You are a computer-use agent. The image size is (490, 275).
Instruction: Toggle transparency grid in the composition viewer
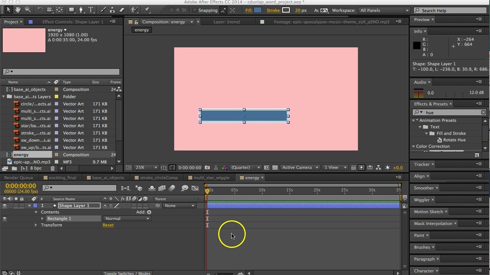pos(275,167)
